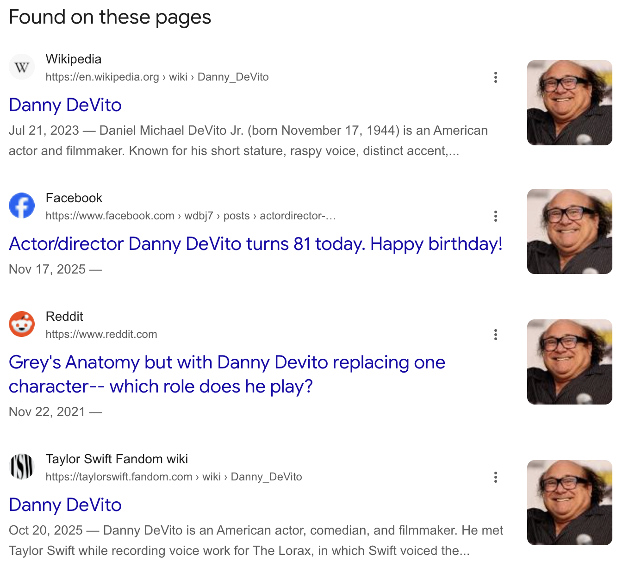Image resolution: width=623 pixels, height=573 pixels.
Task: Open the Fandom wiki Danny DeVito link
Action: [65, 505]
